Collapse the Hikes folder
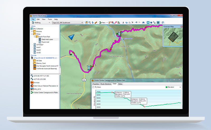 (32, 34)
